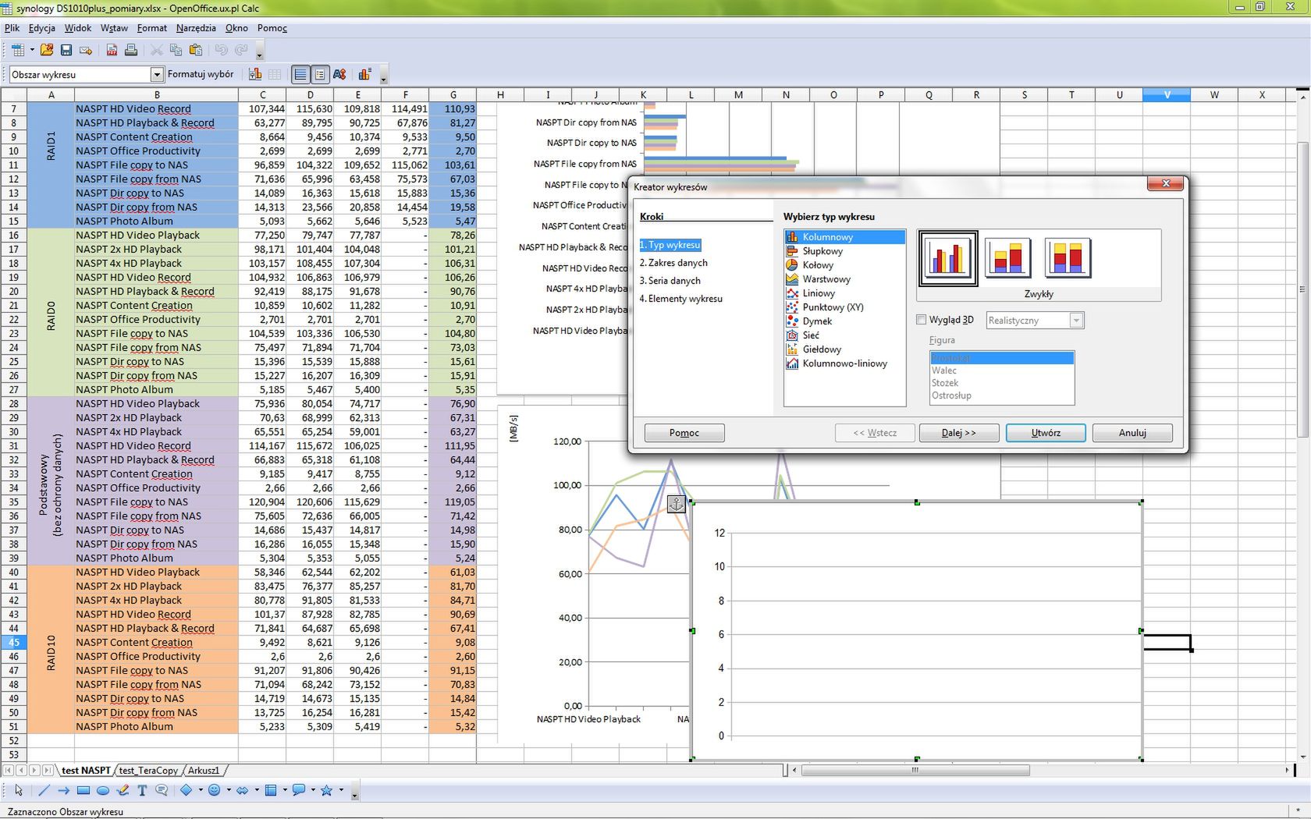Open the Widok menu
The image size is (1311, 819).
point(78,28)
